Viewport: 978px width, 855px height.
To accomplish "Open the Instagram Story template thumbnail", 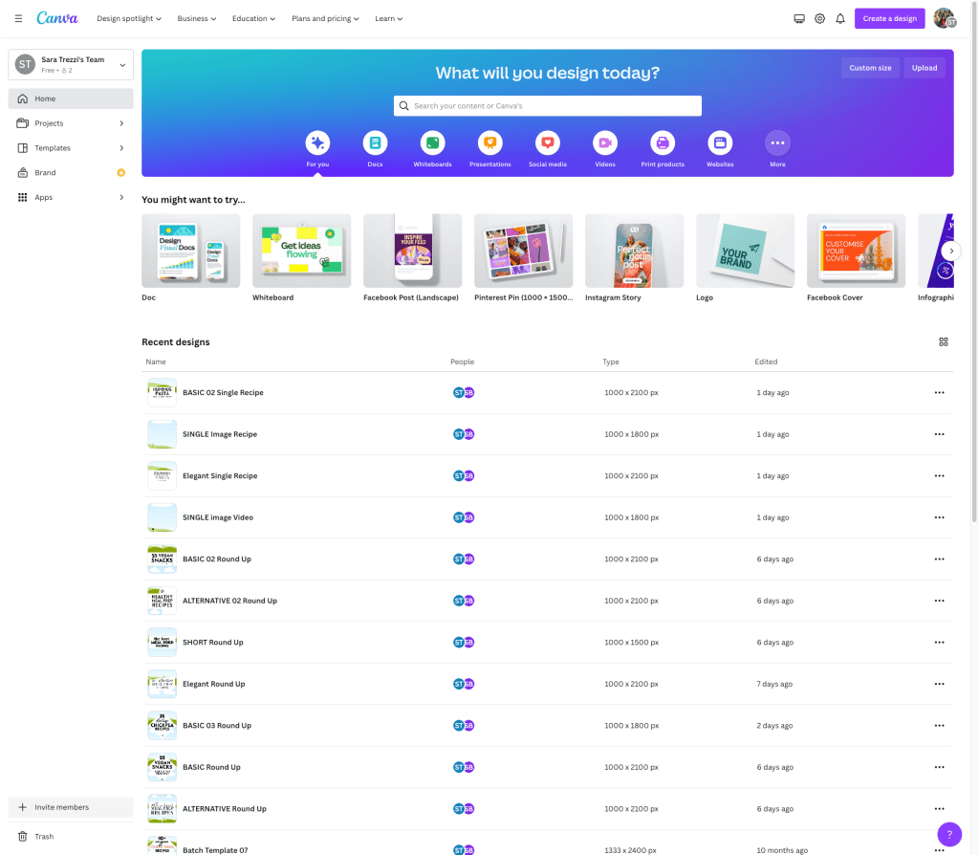I will click(634, 251).
